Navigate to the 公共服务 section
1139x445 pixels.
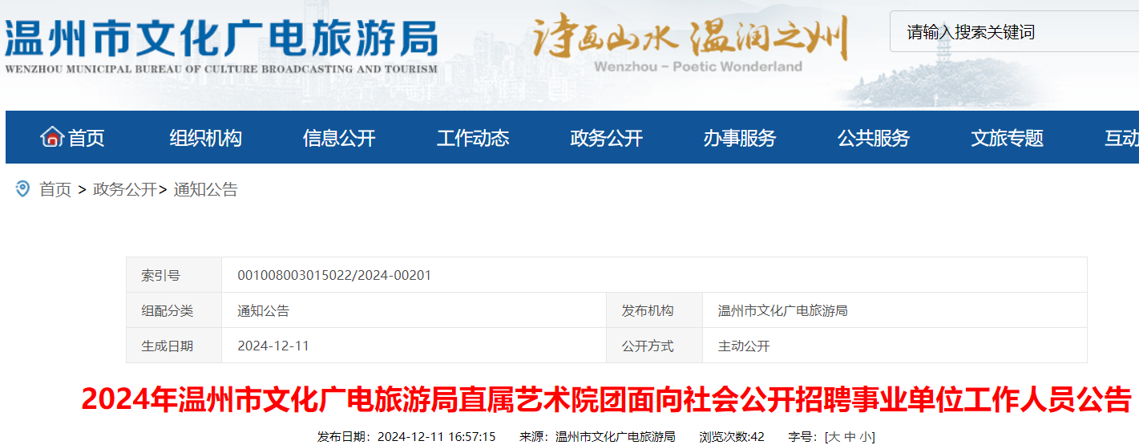(874, 138)
